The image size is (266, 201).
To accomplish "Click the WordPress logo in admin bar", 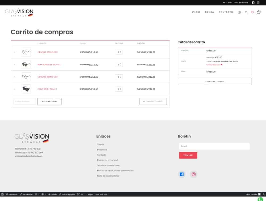I will 2,194.
